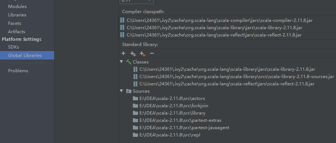Select compiler classpath scala-reflect-2.11.8.jar path
Screen dimensions: 336x143
tap(214, 35)
